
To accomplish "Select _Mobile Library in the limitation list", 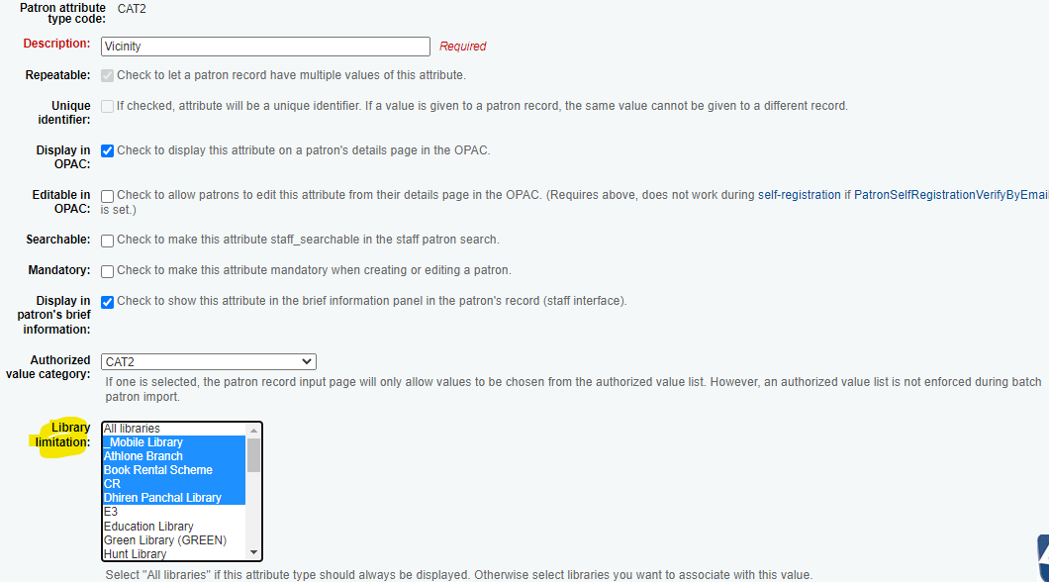I will pos(174,442).
